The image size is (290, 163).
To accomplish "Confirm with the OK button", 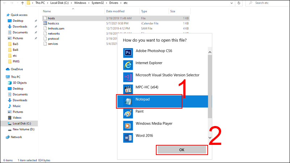I will pos(182,150).
